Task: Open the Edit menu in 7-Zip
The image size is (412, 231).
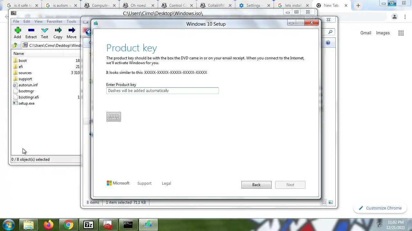Action: tap(27, 21)
